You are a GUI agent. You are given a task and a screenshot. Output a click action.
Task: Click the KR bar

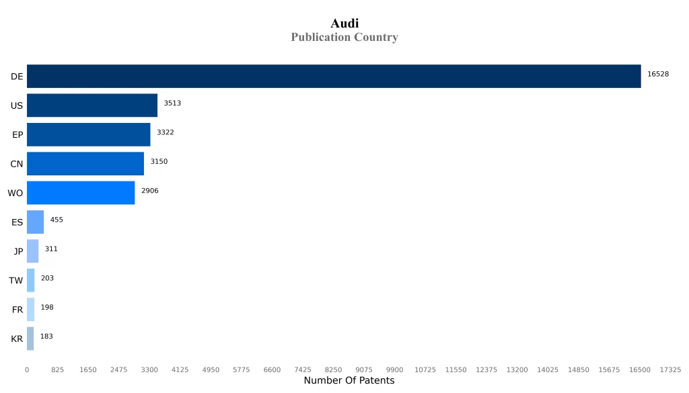click(30, 339)
